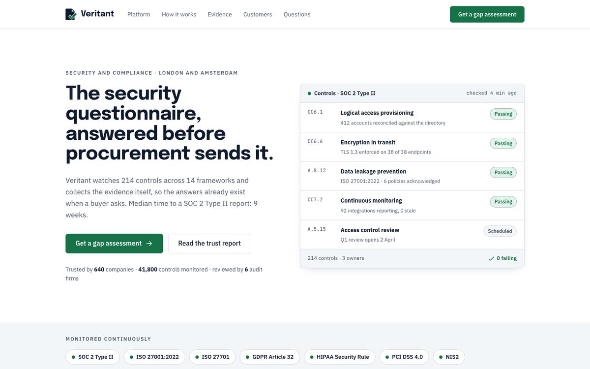Viewport: 590px width, 369px height.
Task: Open the Questions nav item
Action: (x=297, y=14)
